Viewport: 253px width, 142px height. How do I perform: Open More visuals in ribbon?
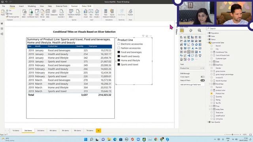pos(96,13)
